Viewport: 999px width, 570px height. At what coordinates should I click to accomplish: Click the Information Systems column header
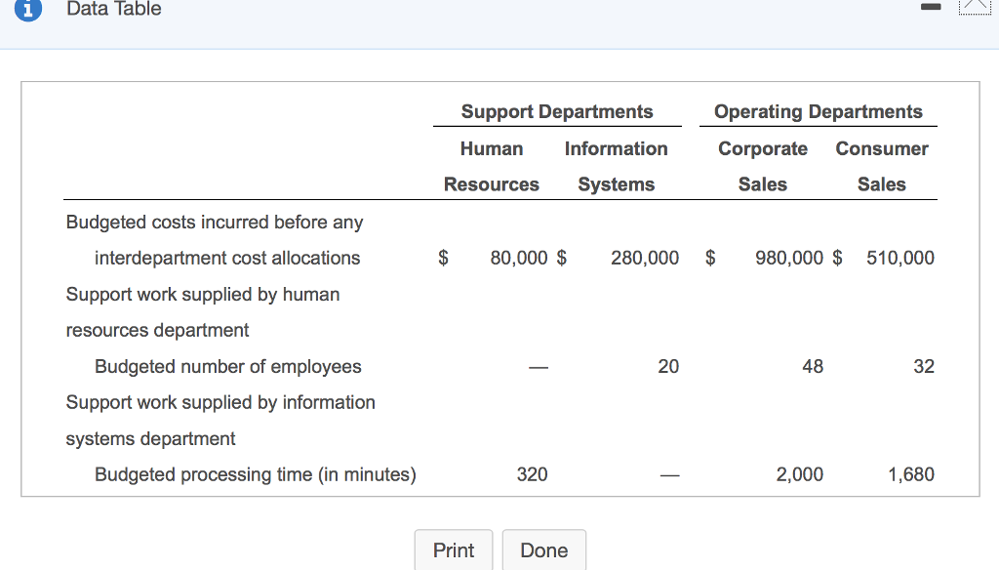(x=617, y=166)
